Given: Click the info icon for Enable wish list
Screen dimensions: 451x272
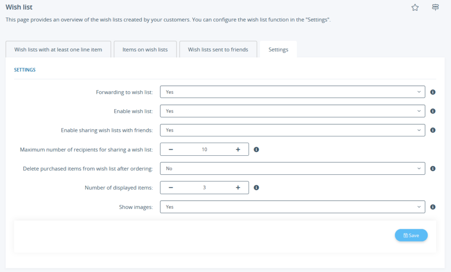Looking at the screenshot, I should click(x=433, y=111).
